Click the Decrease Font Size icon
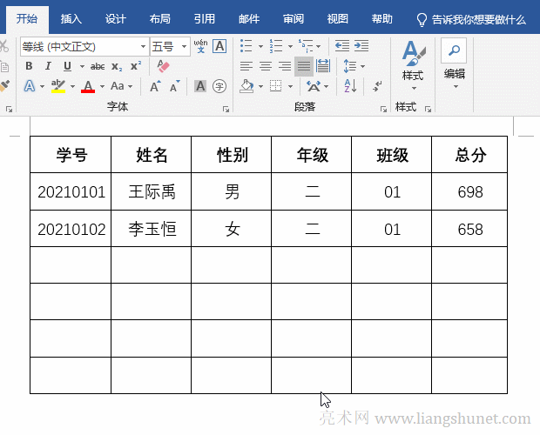The width and height of the screenshot is (540, 435). point(175,86)
